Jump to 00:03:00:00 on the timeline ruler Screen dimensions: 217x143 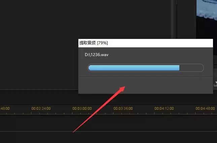tap(82, 108)
